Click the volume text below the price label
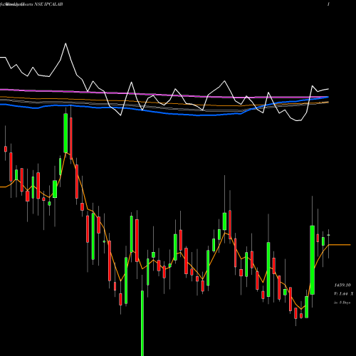Image resolution: width=356 pixels, height=356 pixels. tap(343, 294)
